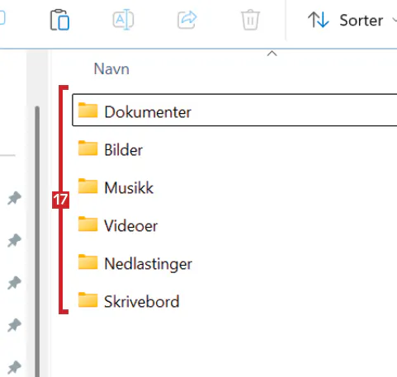Click the Skrivebord folder icon
The width and height of the screenshot is (397, 377).
[x=87, y=299]
